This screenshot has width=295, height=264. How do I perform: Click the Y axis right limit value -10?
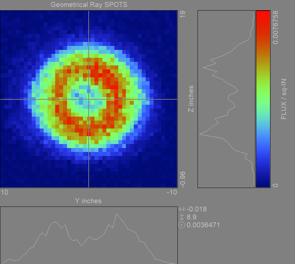pyautogui.click(x=172, y=192)
